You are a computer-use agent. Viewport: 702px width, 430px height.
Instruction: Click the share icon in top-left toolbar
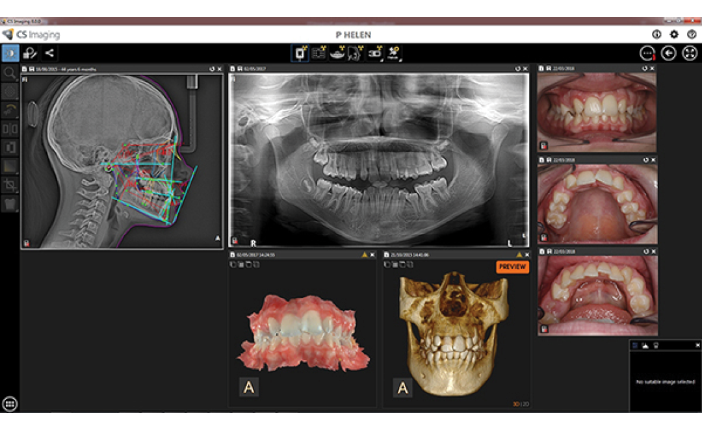tap(49, 54)
